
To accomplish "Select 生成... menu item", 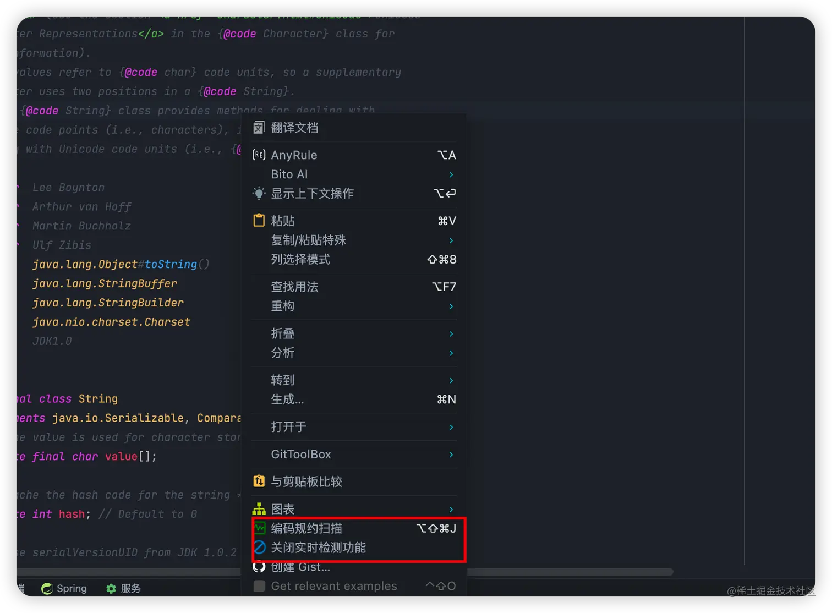I will click(x=354, y=399).
